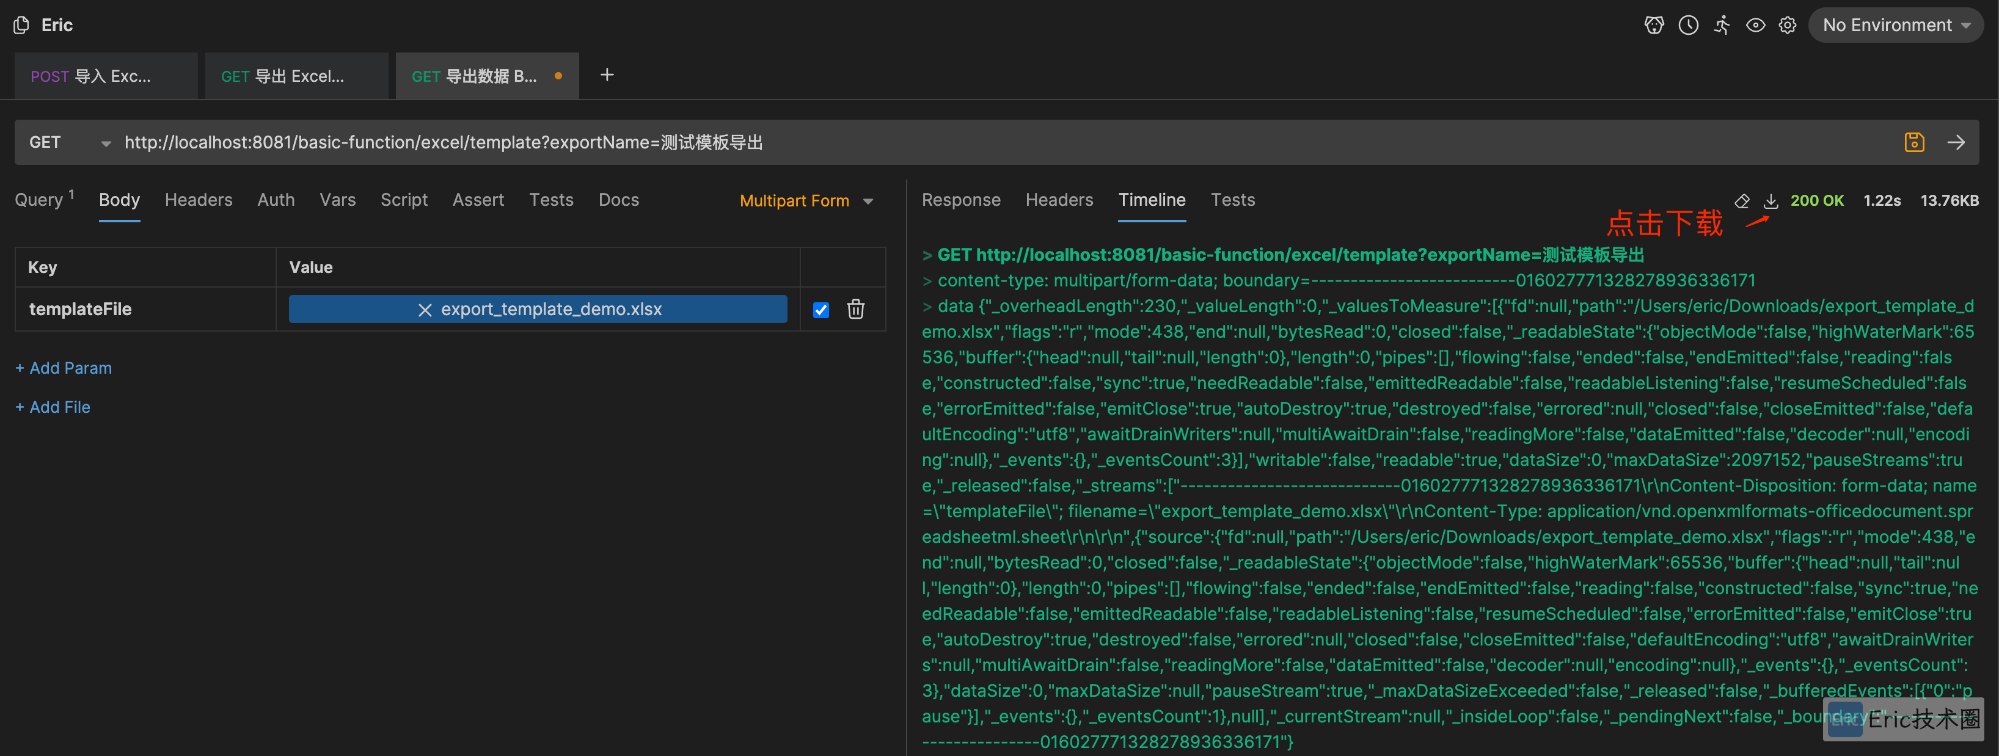Click the 13.76KB response size
The image size is (1999, 756).
(1950, 201)
